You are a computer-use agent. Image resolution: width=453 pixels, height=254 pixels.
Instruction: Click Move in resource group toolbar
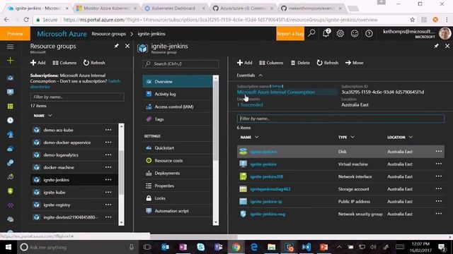(x=354, y=63)
